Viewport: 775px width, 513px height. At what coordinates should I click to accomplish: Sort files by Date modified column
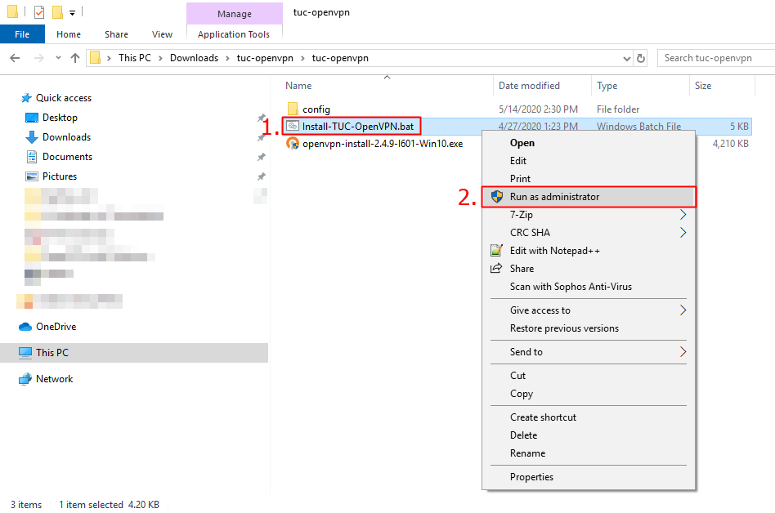pyautogui.click(x=529, y=86)
